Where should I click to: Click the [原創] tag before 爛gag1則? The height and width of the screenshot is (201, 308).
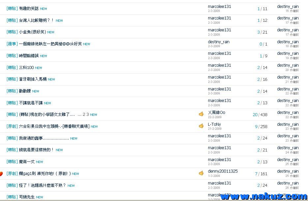click(12, 173)
